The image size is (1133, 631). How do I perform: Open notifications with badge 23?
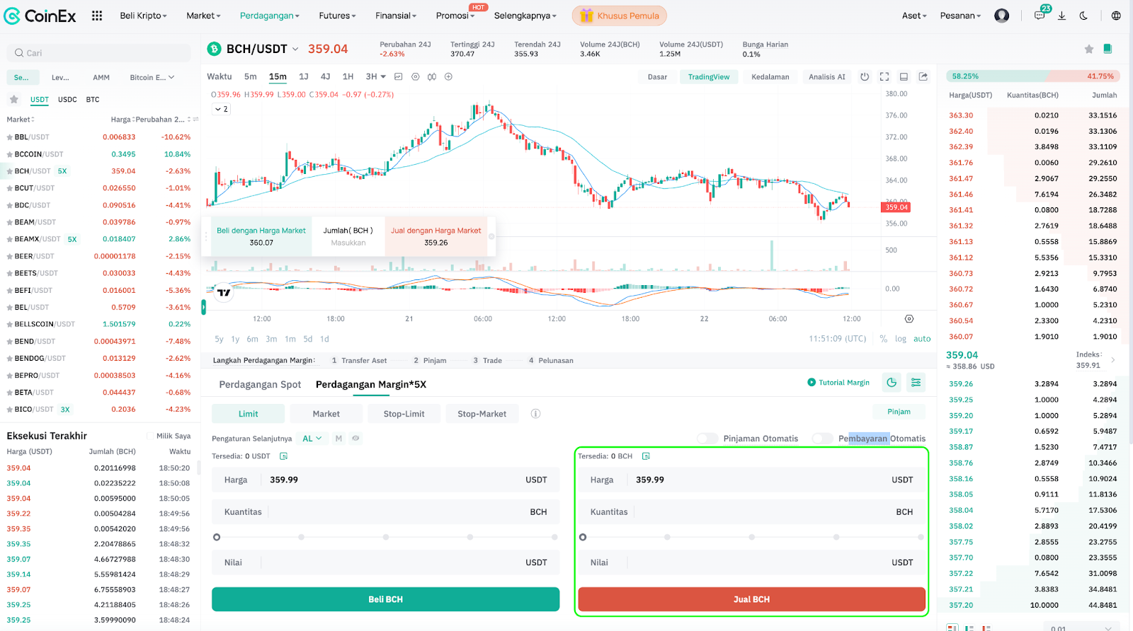(x=1040, y=14)
